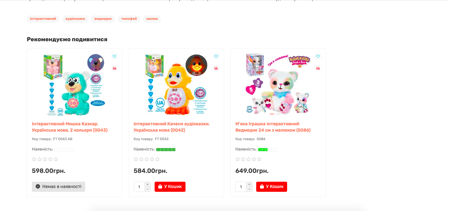Add Каченя аудіоказки to cart

tap(170, 187)
